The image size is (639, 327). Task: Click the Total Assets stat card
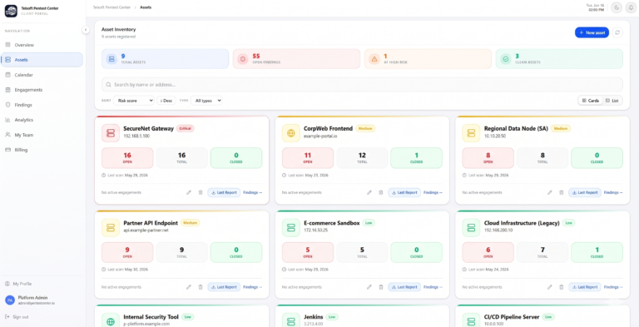click(165, 59)
